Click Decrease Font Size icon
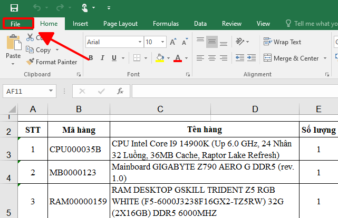338x218 pixels. click(x=185, y=42)
